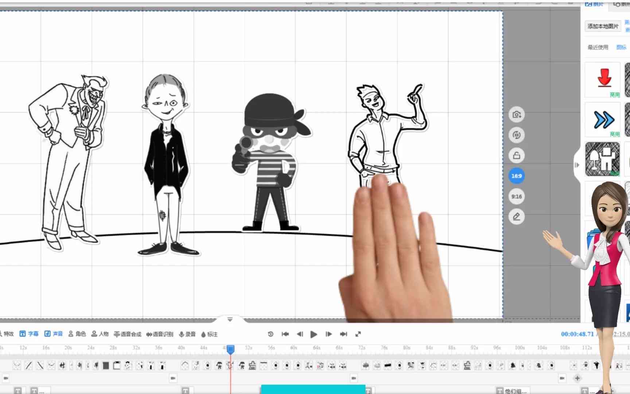
Task: Select the cyan clip on subtitle track
Action: click(x=313, y=389)
